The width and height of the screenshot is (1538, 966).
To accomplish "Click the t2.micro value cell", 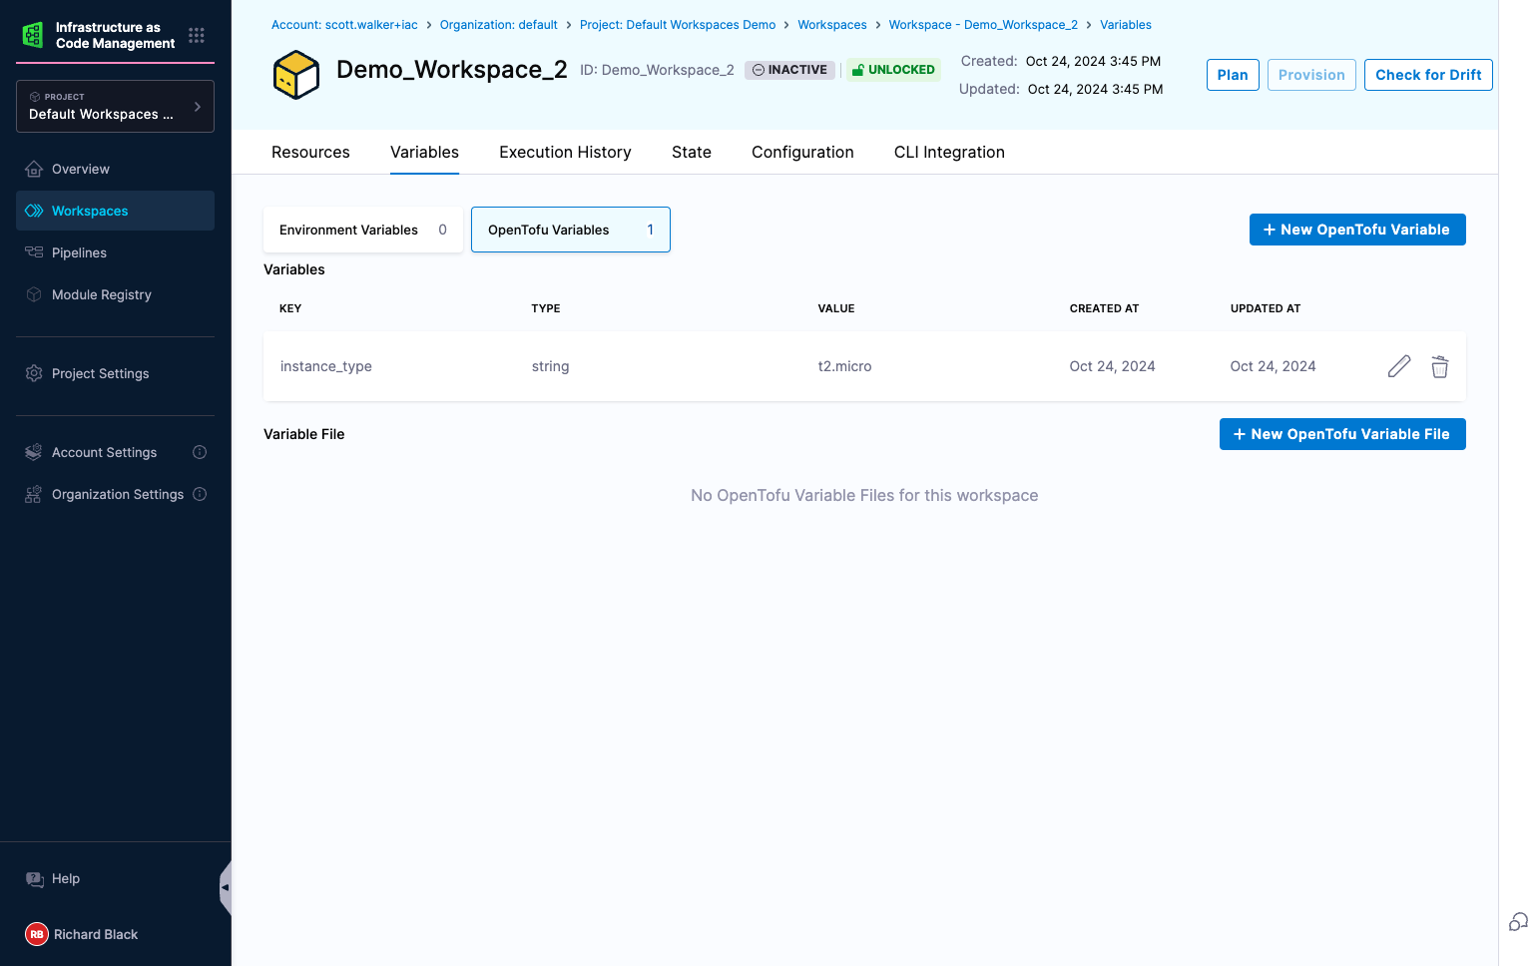I will point(844,366).
